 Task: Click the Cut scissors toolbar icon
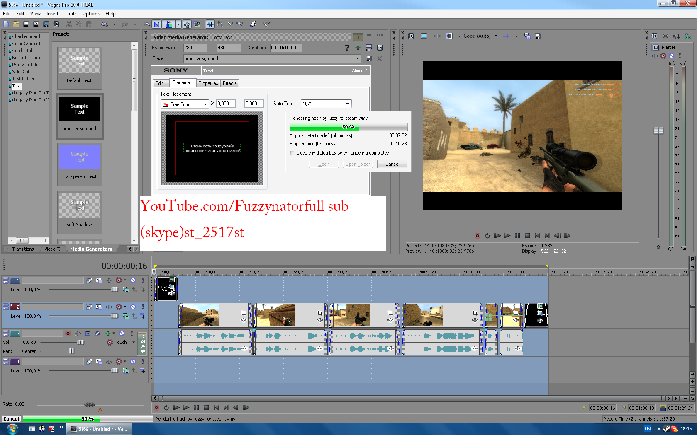(x=69, y=24)
